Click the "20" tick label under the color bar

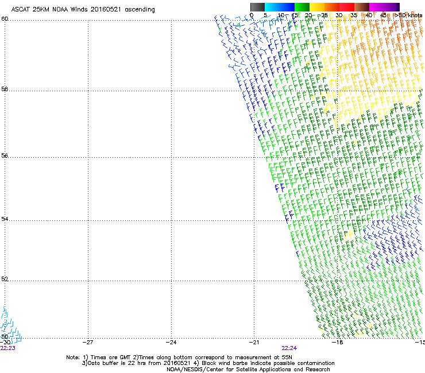click(309, 15)
